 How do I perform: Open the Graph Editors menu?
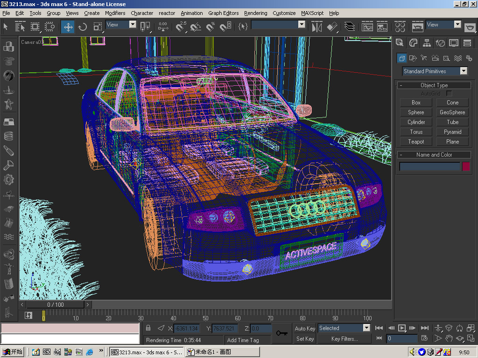pyautogui.click(x=223, y=13)
